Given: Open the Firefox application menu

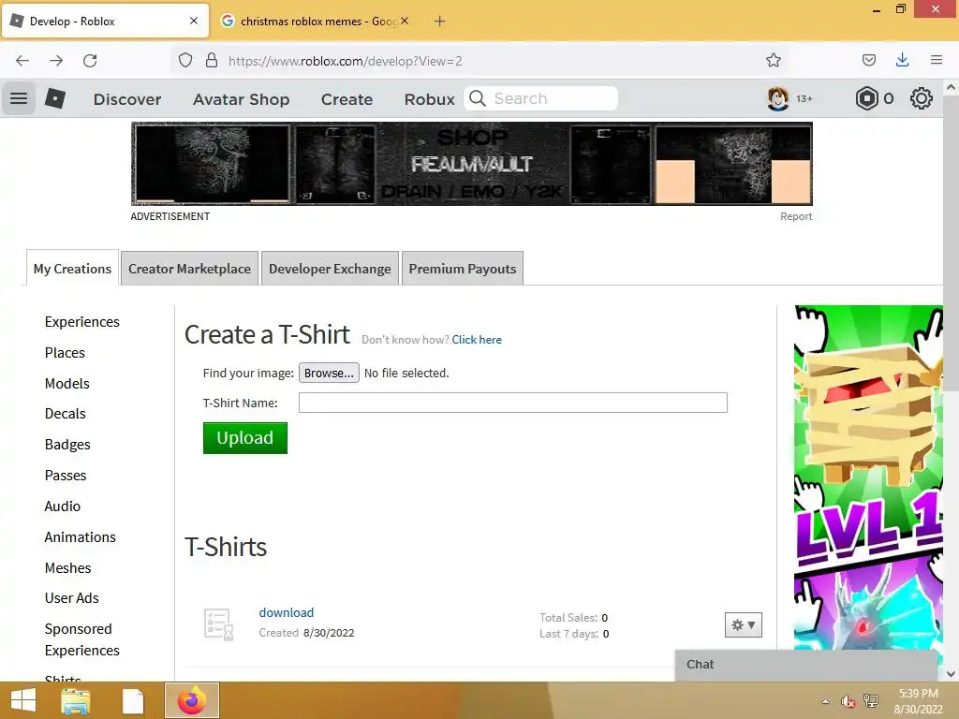Looking at the screenshot, I should tap(937, 60).
